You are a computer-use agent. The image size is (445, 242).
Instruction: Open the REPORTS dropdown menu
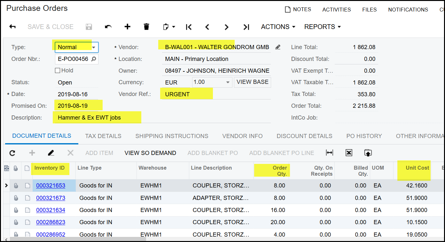(322, 27)
